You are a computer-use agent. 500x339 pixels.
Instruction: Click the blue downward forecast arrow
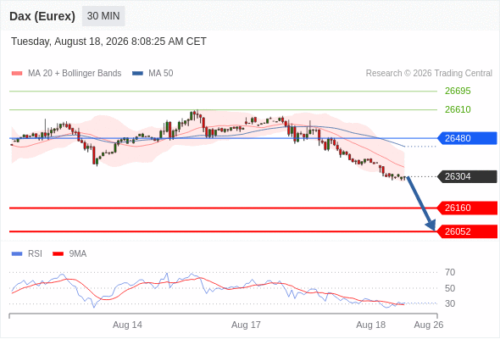coord(421,203)
